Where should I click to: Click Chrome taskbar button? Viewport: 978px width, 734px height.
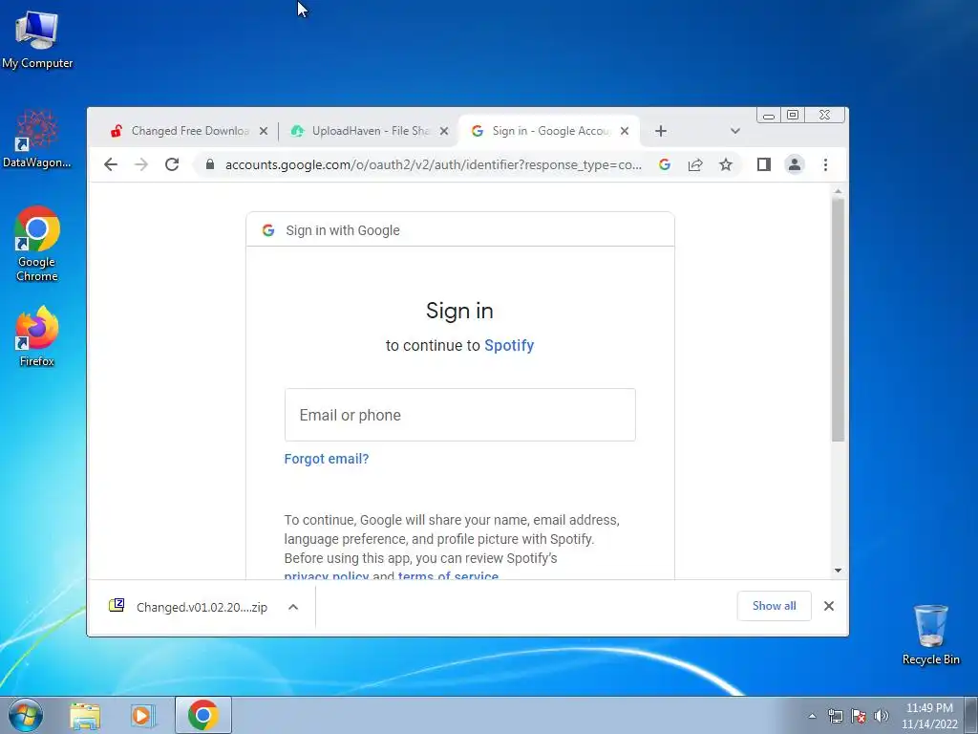click(203, 715)
